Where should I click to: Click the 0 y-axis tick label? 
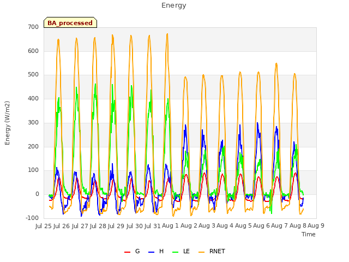coord(37,194)
